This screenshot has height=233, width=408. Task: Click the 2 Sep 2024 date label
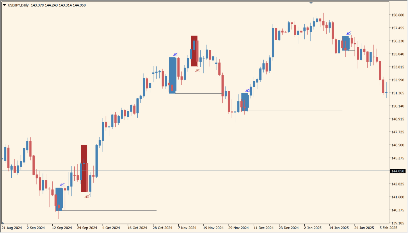pyautogui.click(x=37, y=228)
